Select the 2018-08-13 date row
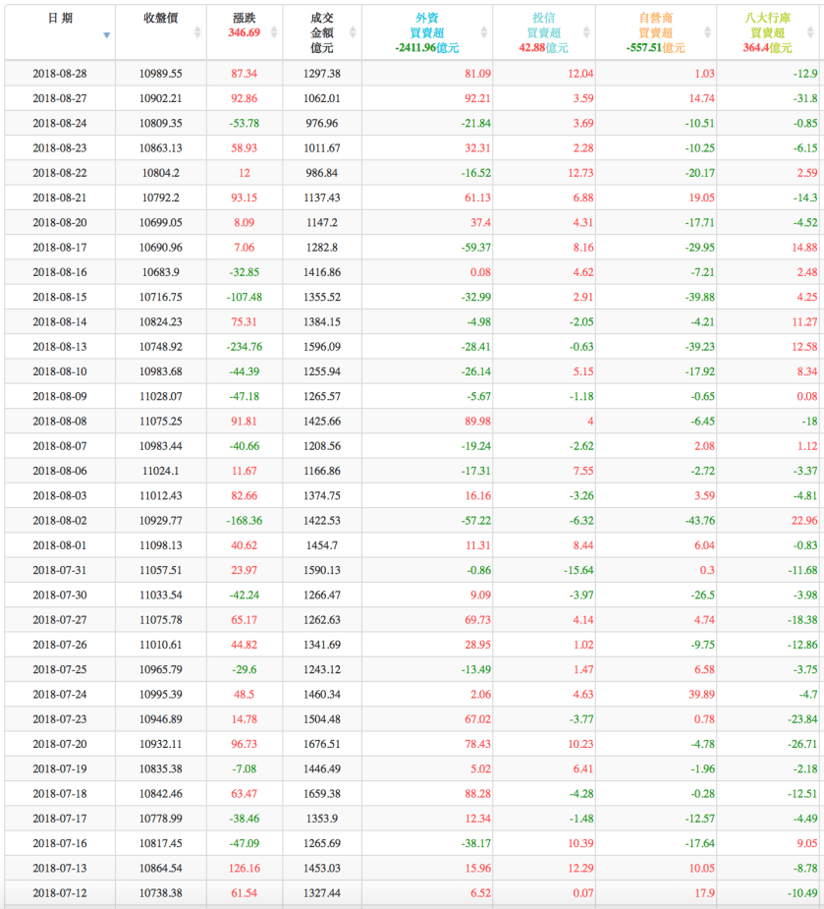 click(59, 347)
